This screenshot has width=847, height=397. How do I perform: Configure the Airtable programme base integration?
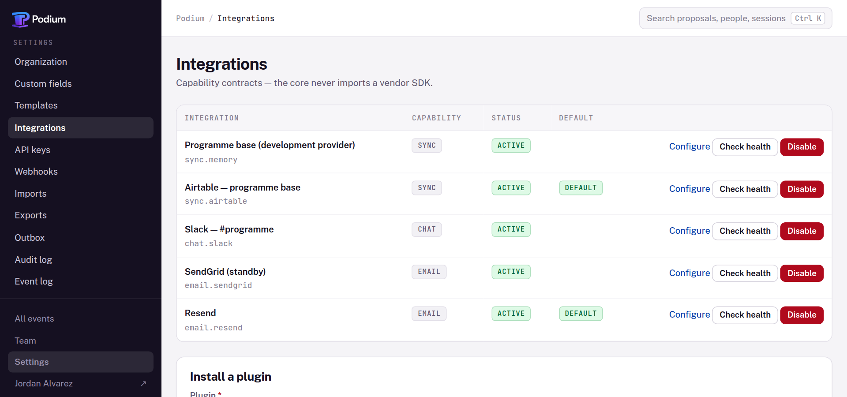tap(690, 189)
